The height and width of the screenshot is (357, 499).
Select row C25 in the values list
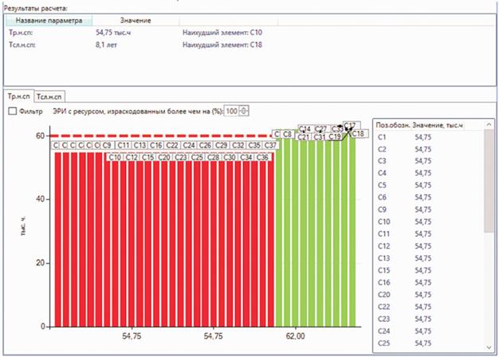pyautogui.click(x=383, y=342)
